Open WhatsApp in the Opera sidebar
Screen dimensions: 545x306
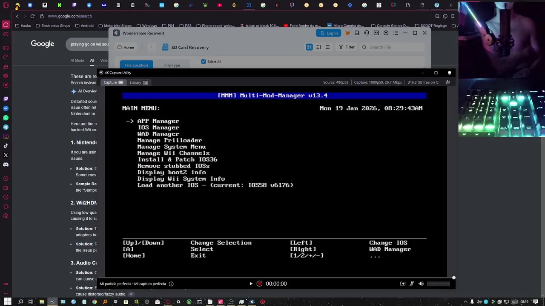6,118
